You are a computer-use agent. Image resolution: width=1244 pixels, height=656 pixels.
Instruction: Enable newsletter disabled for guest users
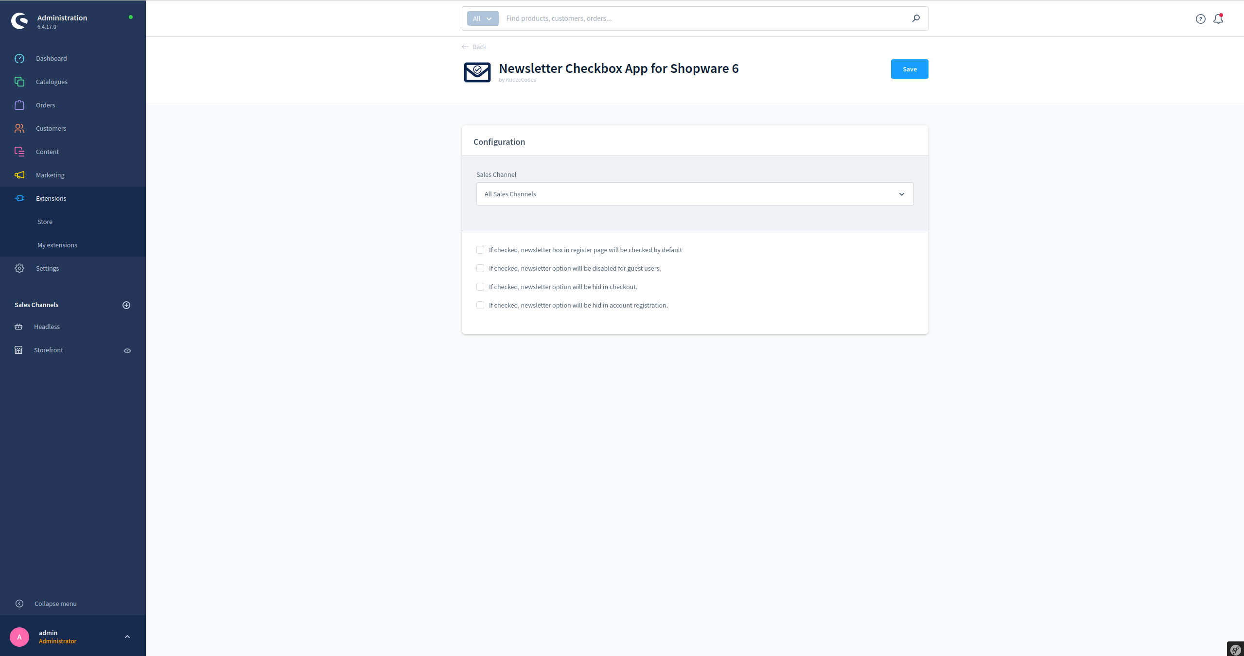[480, 268]
